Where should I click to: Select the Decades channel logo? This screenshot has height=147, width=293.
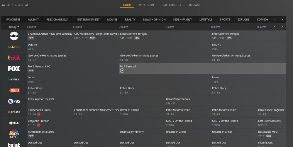pos(14,90)
